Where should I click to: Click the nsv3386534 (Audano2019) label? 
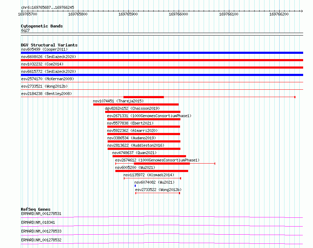(132, 138)
